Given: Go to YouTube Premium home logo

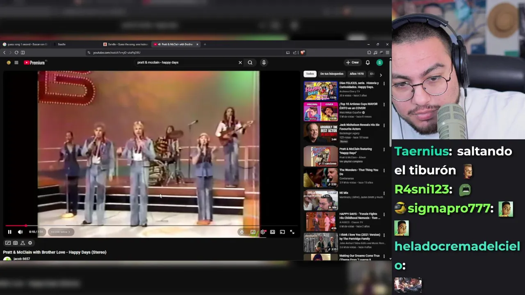Looking at the screenshot, I should (x=34, y=63).
